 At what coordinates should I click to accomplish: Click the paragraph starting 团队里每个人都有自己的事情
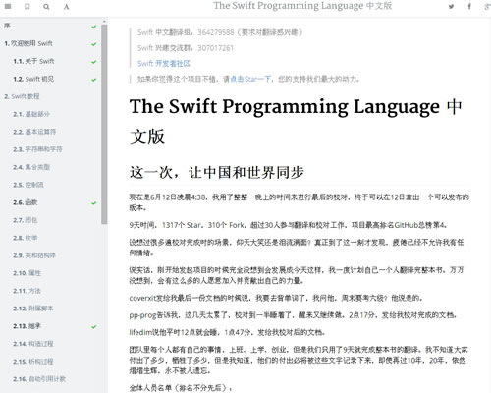[x=299, y=361]
